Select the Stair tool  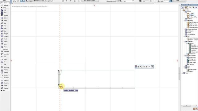tap(5, 26)
